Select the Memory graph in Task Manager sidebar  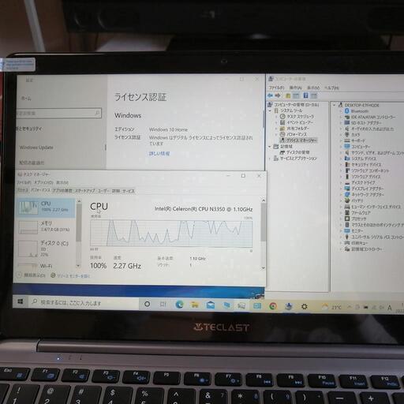(x=45, y=227)
